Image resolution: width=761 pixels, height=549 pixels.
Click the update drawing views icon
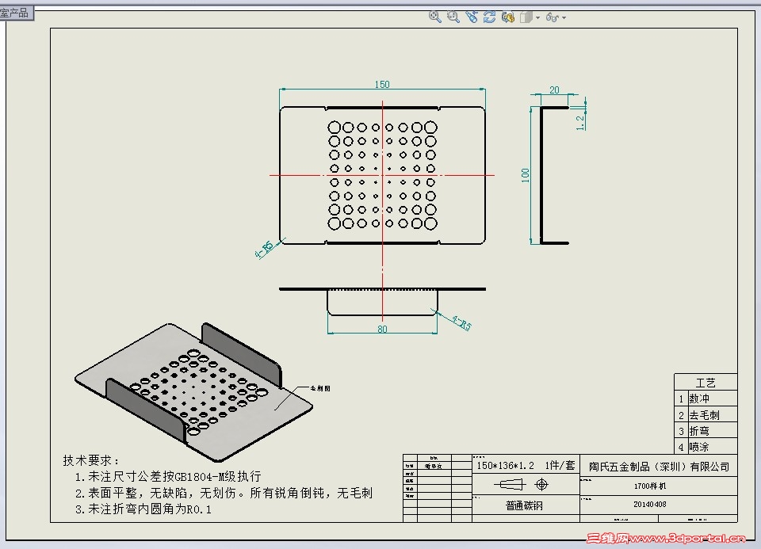tap(509, 17)
